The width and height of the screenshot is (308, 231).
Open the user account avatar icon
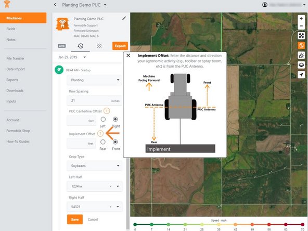point(265,5)
